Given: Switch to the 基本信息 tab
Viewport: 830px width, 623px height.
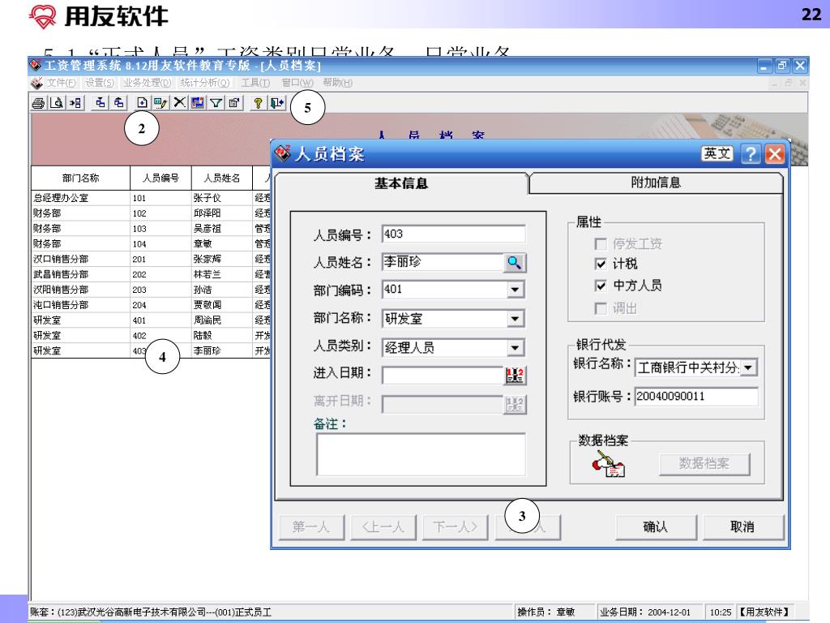Looking at the screenshot, I should point(401,183).
